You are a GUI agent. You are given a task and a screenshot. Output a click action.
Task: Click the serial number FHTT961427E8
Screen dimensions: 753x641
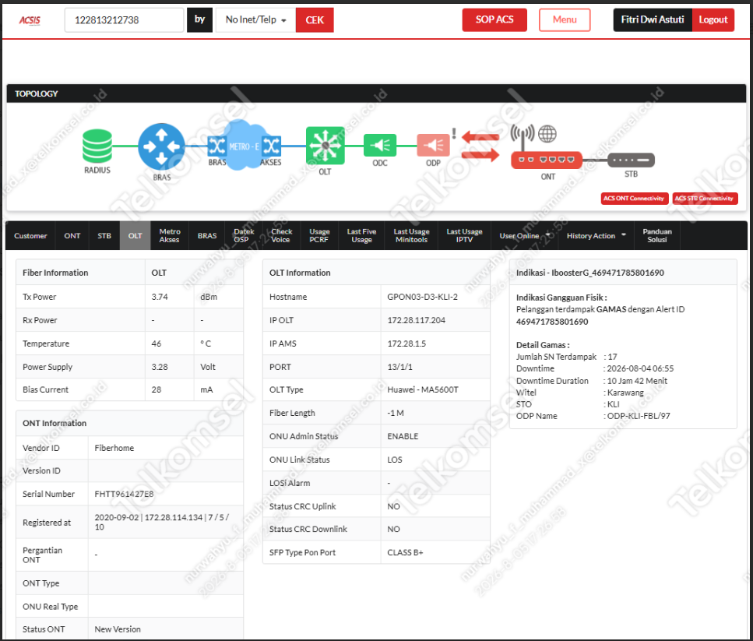coord(124,494)
